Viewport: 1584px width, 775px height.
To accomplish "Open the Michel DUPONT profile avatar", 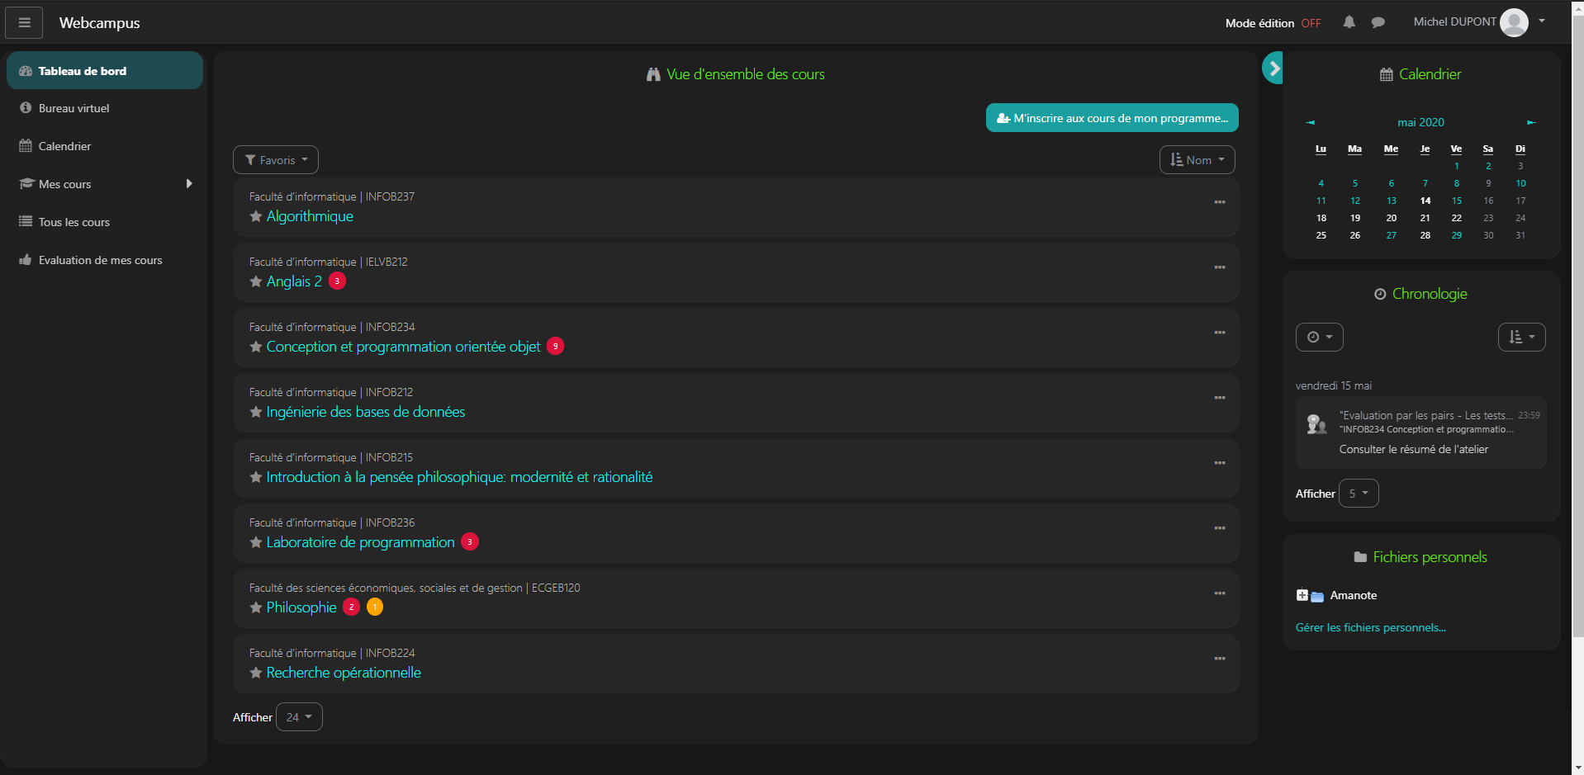I will click(1514, 22).
